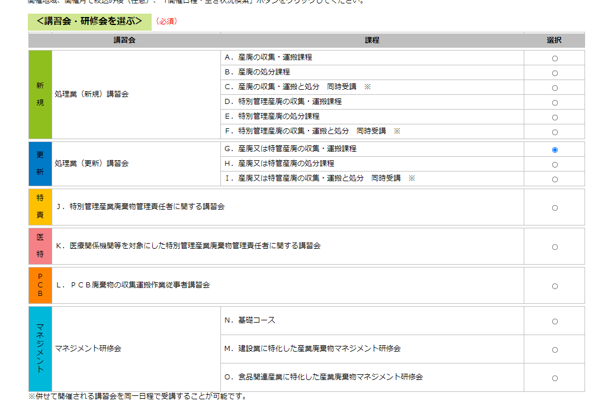Select radio for B. 産廃の処分課程
Image resolution: width=597 pixels, height=401 pixels.
pos(554,73)
